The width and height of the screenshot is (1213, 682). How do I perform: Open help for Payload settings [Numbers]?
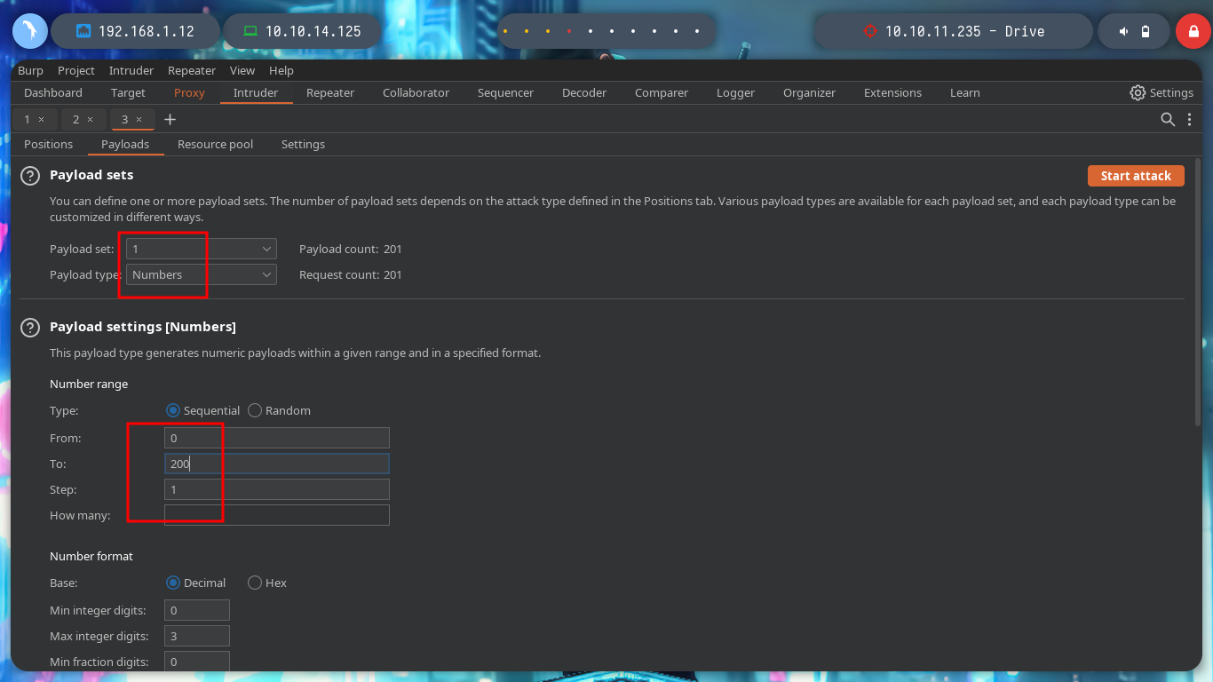(x=30, y=328)
